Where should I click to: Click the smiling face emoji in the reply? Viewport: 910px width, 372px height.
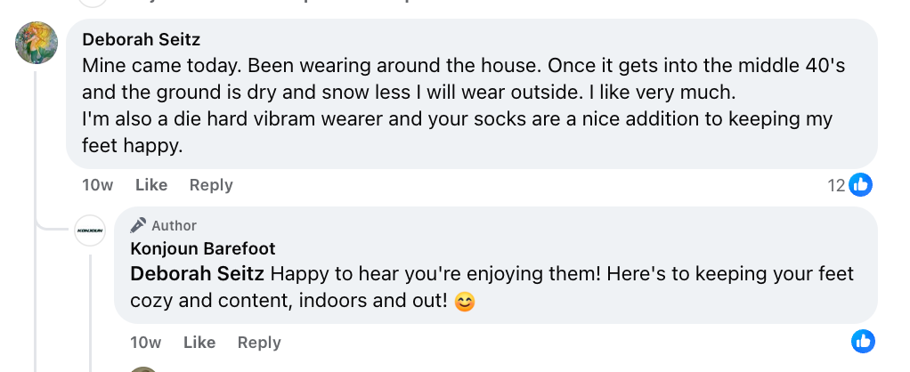coord(464,302)
